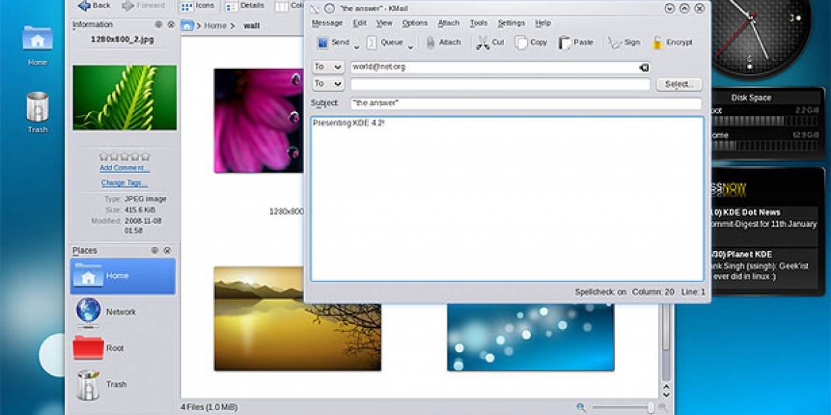Select Network in Places panel

(123, 312)
